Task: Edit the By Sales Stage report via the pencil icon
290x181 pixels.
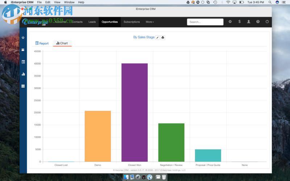Action: (x=157, y=38)
